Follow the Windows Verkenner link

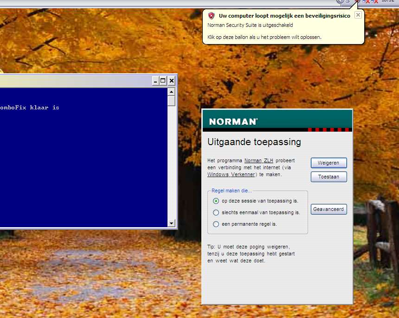click(231, 175)
